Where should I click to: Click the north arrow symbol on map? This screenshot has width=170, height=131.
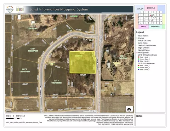click(x=129, y=109)
